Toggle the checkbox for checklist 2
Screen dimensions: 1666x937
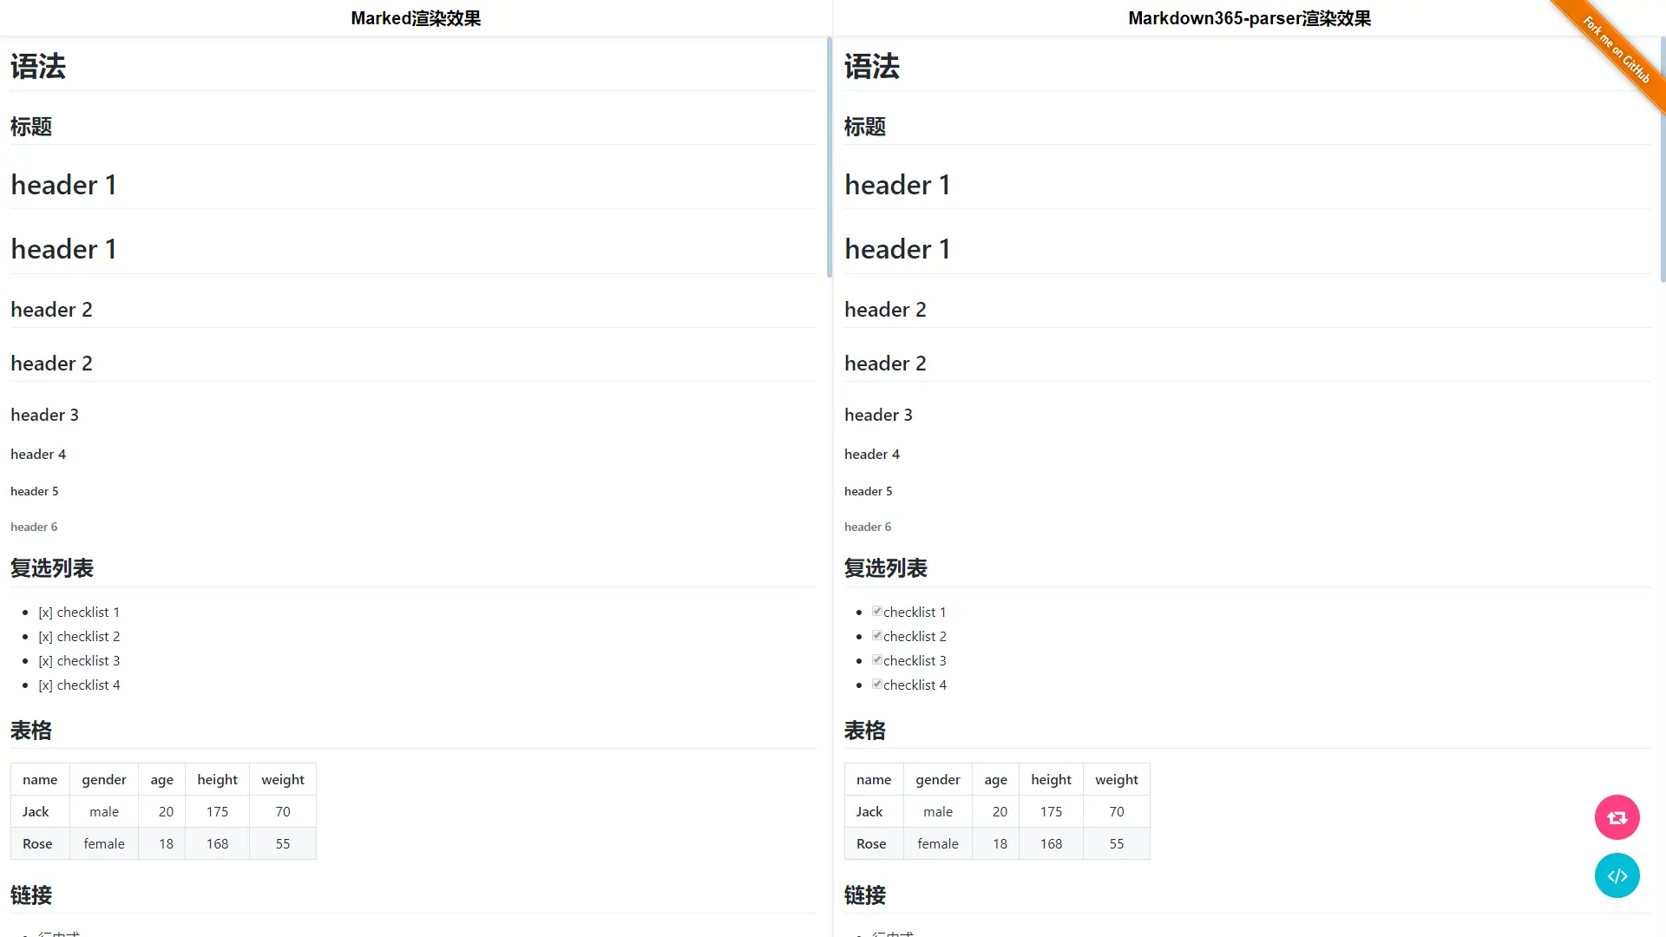pyautogui.click(x=876, y=634)
